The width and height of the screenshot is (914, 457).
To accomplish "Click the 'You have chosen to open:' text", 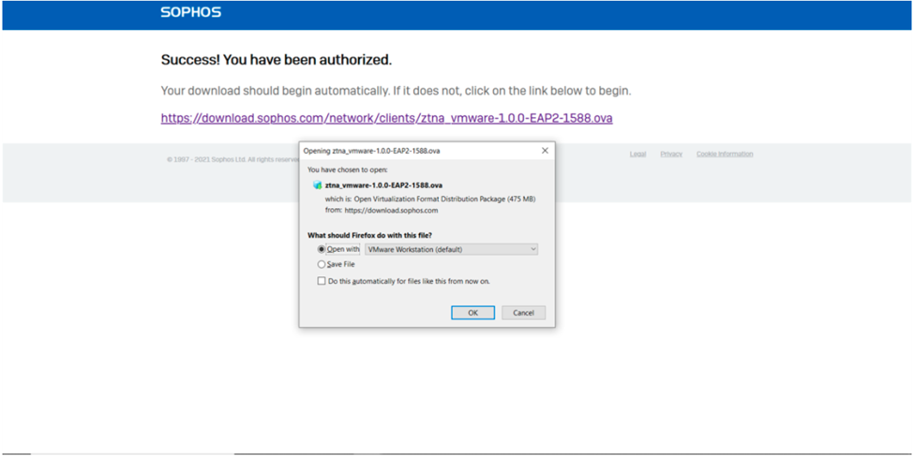I will (x=348, y=170).
